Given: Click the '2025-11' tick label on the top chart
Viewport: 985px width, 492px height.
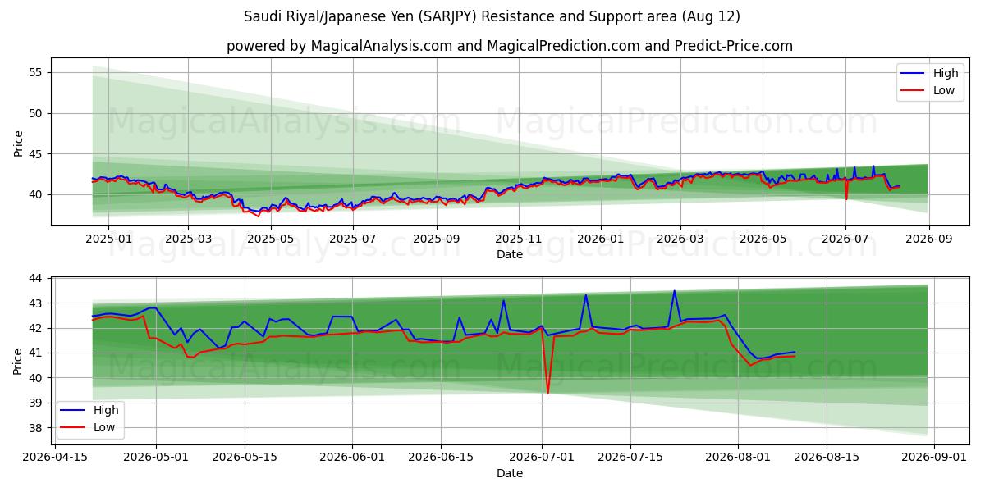Looking at the screenshot, I should (519, 239).
